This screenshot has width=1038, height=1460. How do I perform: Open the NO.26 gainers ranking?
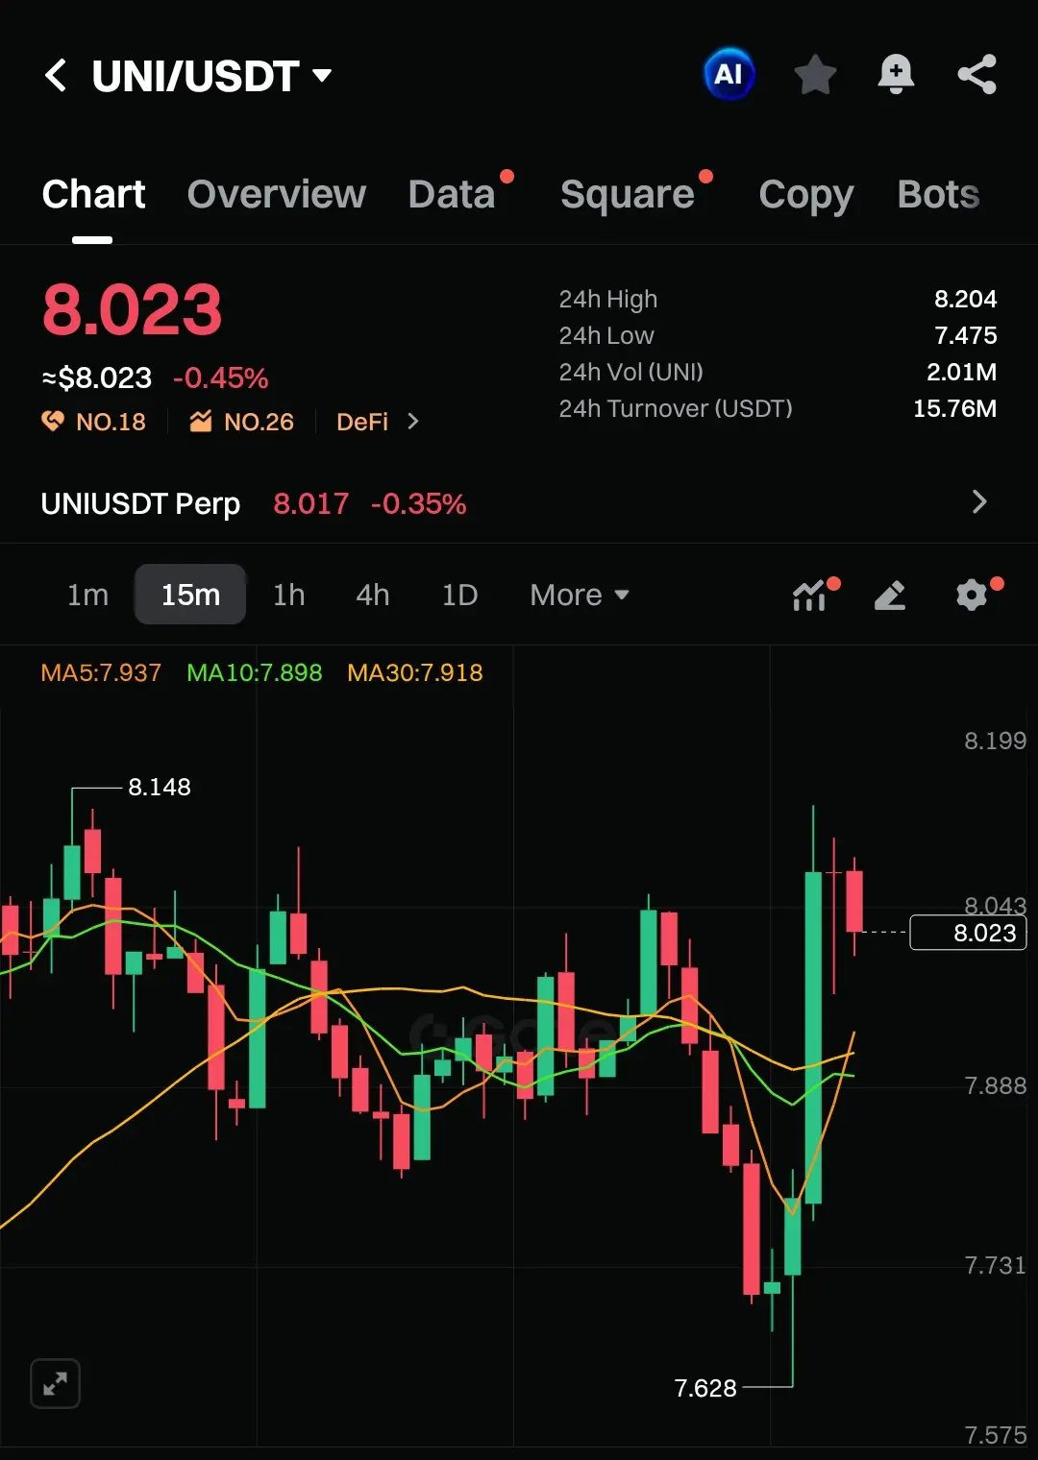(x=241, y=422)
